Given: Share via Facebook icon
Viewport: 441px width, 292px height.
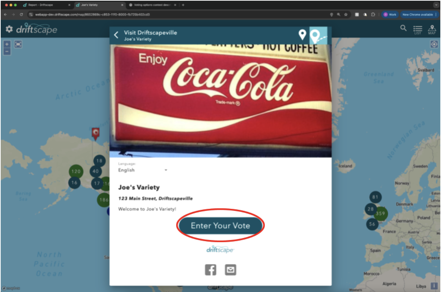Looking at the screenshot, I should click(211, 270).
